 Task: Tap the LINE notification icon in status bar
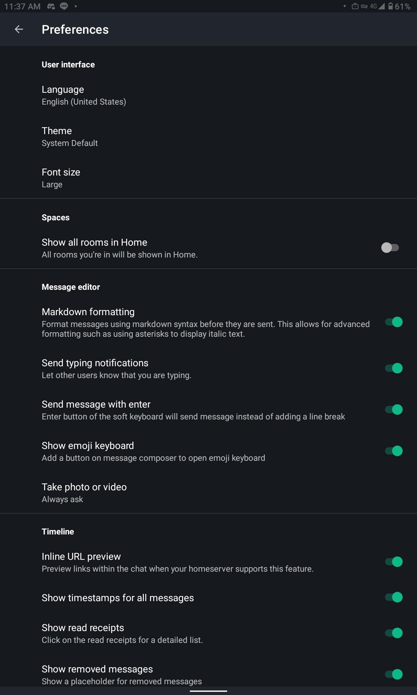pyautogui.click(x=64, y=6)
